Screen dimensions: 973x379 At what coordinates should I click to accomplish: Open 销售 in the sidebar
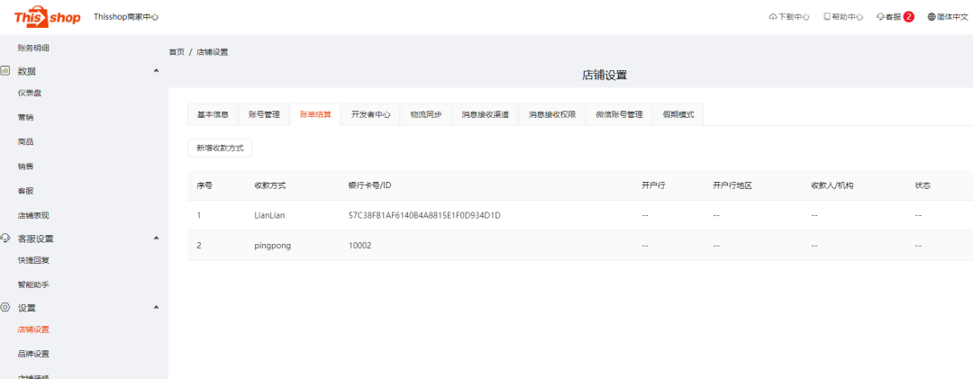coord(25,167)
